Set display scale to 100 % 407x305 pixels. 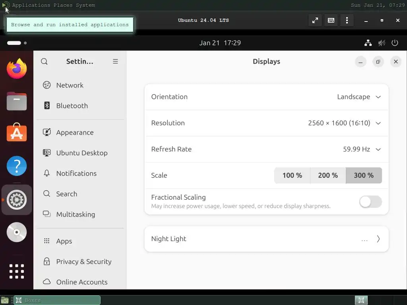[292, 175]
